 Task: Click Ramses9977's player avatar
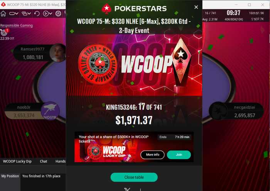point(58,52)
